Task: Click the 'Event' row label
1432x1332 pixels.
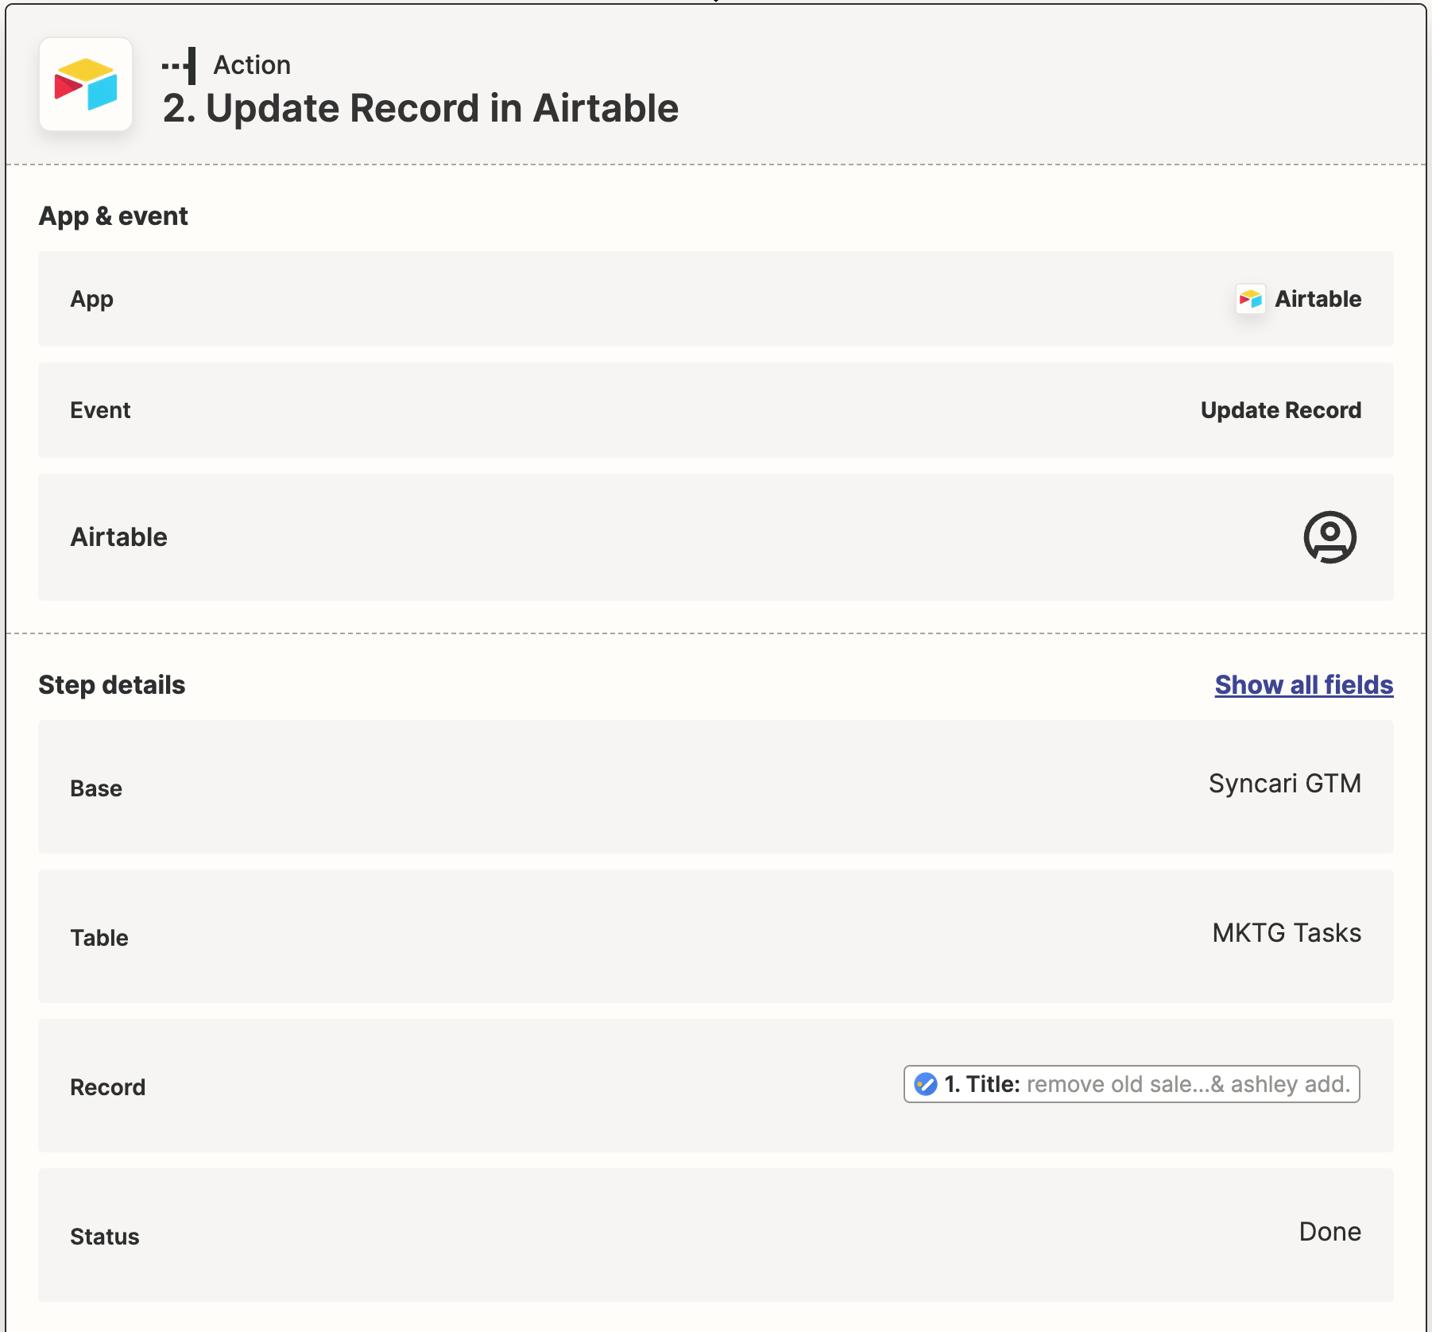Action: (100, 410)
